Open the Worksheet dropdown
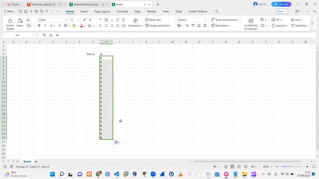This screenshot has width=319, height=179. click(x=220, y=25)
